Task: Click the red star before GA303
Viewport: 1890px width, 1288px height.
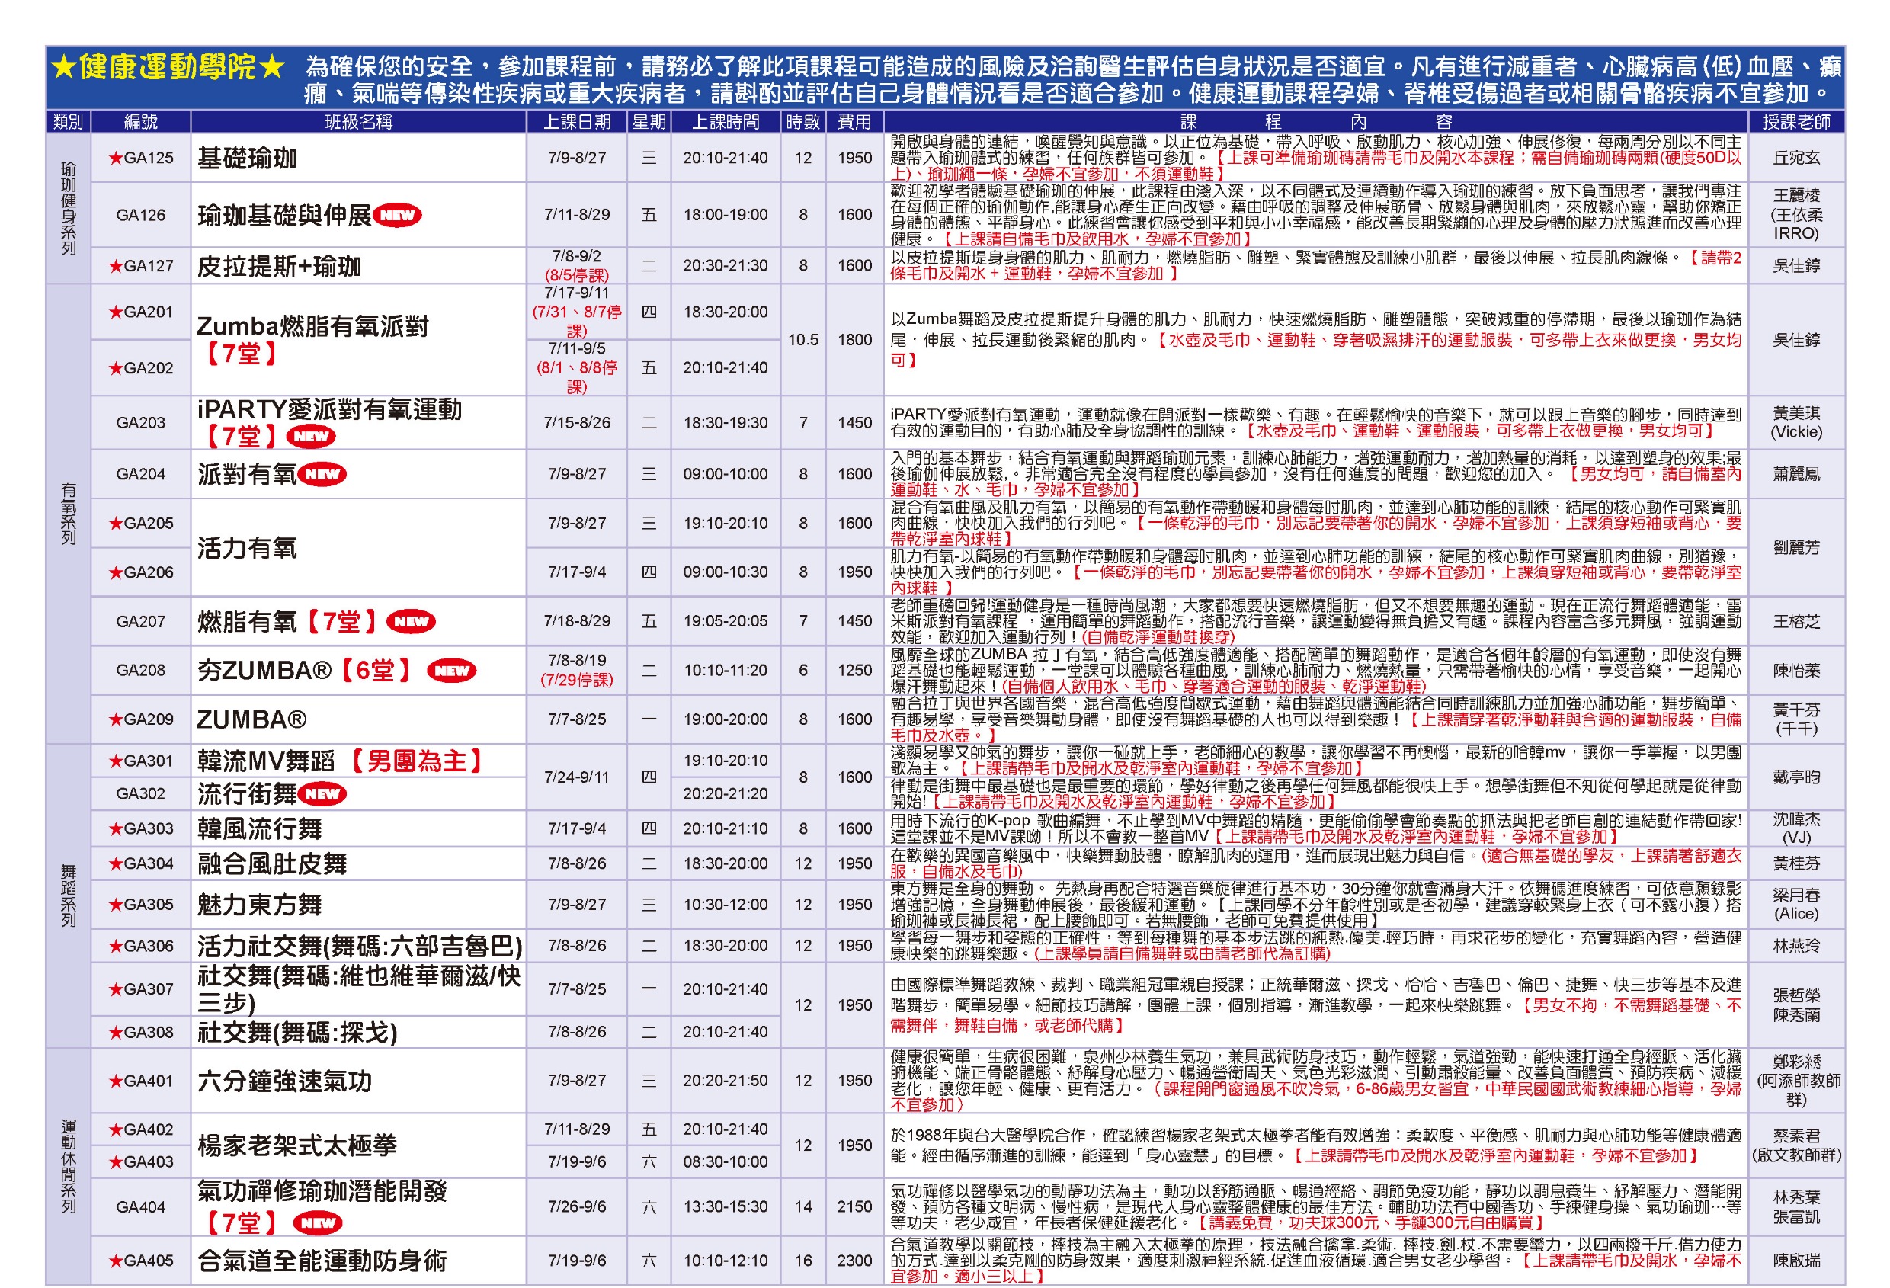Action: coord(116,828)
